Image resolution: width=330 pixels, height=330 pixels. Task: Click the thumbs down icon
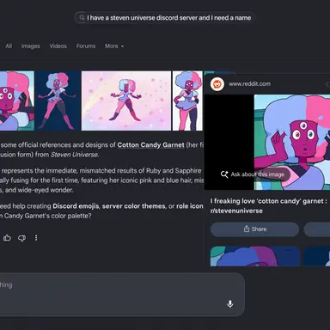pyautogui.click(x=21, y=238)
